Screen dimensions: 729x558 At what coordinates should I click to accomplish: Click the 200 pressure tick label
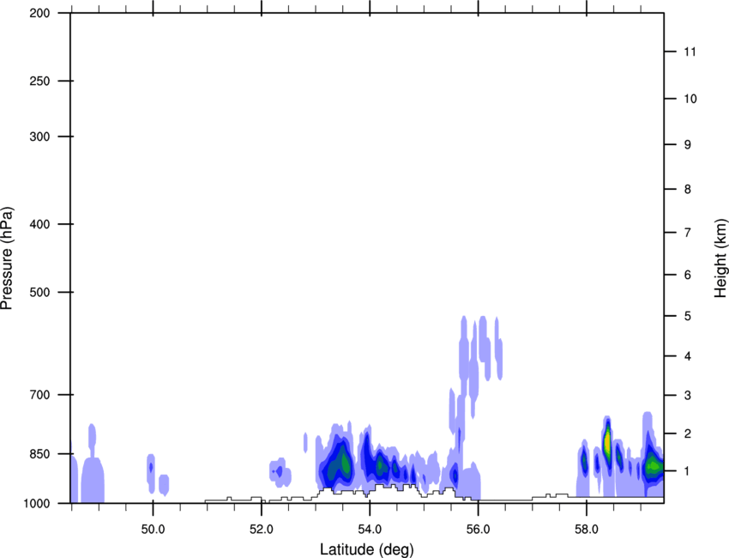coord(39,13)
